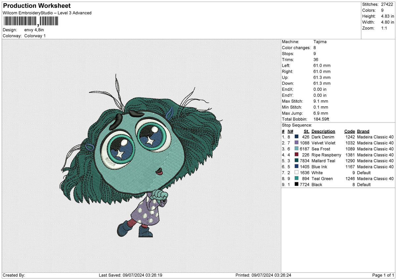Click the Dark Denim color swatch

(296, 137)
